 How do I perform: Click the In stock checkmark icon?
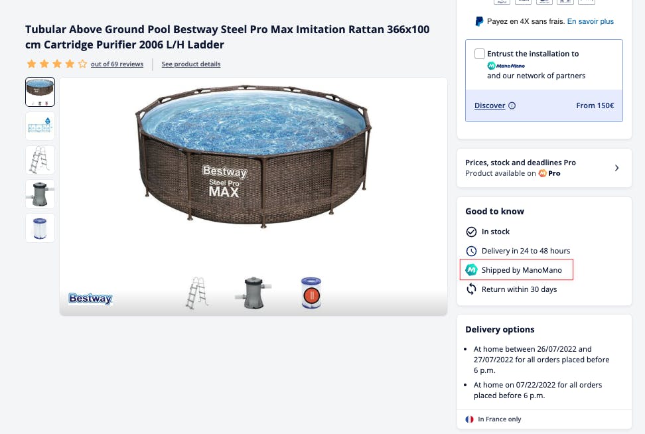click(471, 232)
